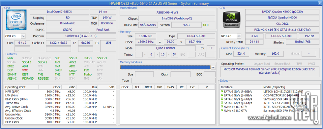Select the Bus column header
Screen dimensions: 323x129
87,87
